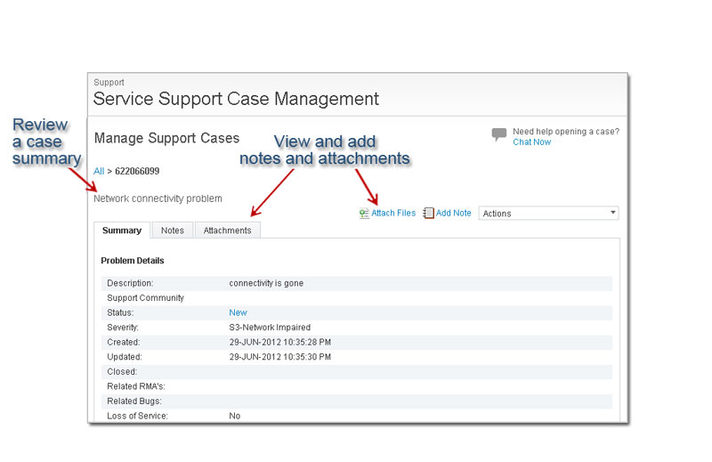Go to All cases breadcrumb link
Viewport: 712px width, 462px height.
(x=99, y=171)
